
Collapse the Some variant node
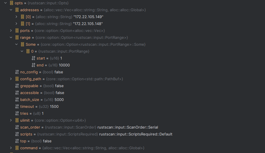[x=17, y=44]
